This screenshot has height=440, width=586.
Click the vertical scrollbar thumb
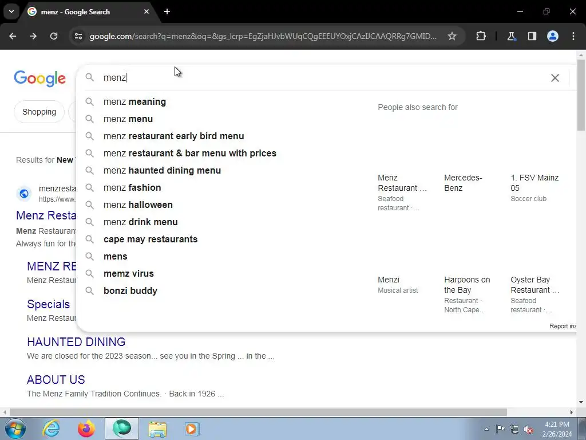tap(581, 95)
